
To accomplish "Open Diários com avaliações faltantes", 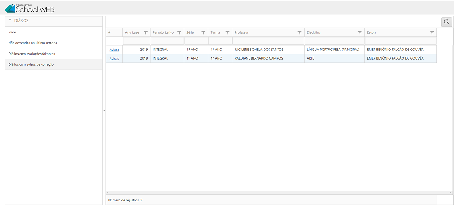I will 32,54.
